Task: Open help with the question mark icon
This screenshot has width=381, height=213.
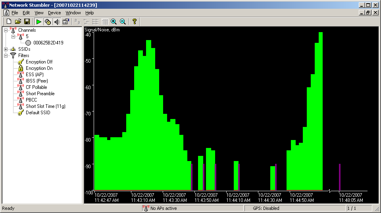Action: coord(135,21)
